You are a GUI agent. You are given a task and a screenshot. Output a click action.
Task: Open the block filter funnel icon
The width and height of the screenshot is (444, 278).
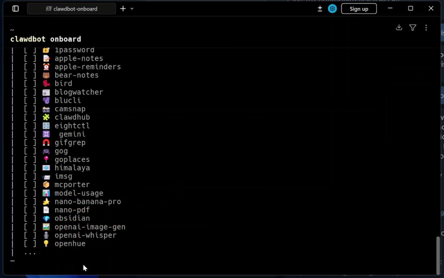pos(412,27)
